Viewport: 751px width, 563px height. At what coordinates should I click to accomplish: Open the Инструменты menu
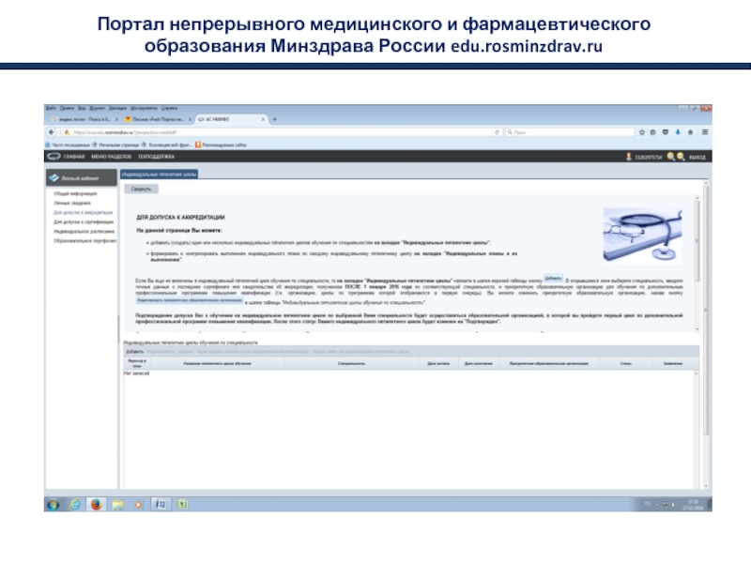point(144,108)
